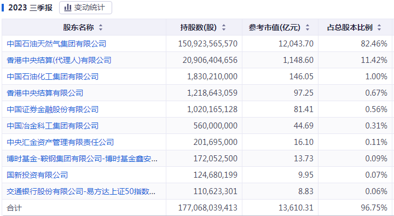
Task: Open 香港中央结算(代理人)有限公司 link
Action: (x=59, y=60)
